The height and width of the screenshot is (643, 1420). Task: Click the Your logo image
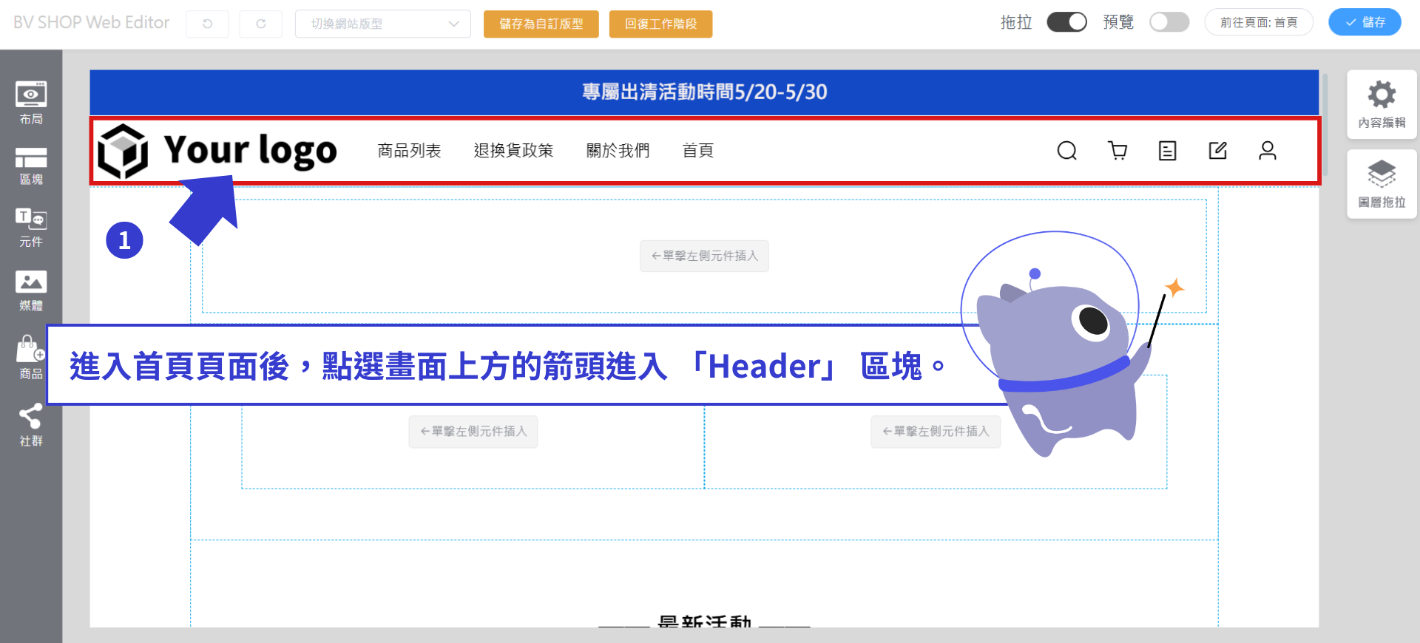217,151
